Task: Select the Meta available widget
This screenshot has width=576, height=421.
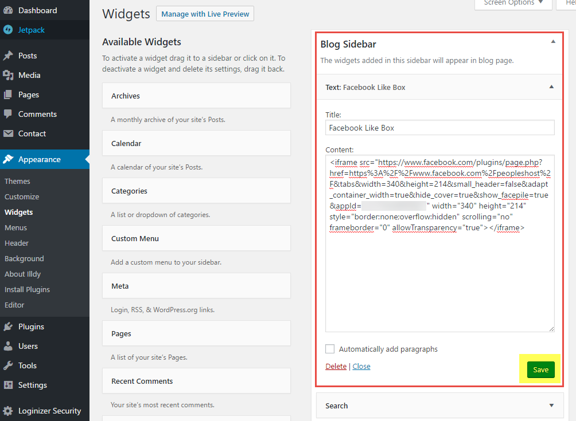Action: tap(197, 286)
